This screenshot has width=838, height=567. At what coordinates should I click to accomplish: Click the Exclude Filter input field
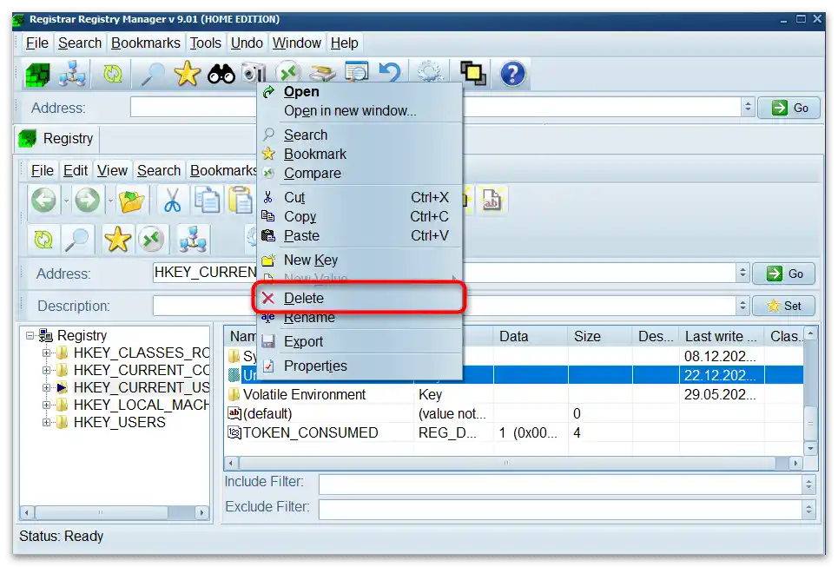pos(561,510)
